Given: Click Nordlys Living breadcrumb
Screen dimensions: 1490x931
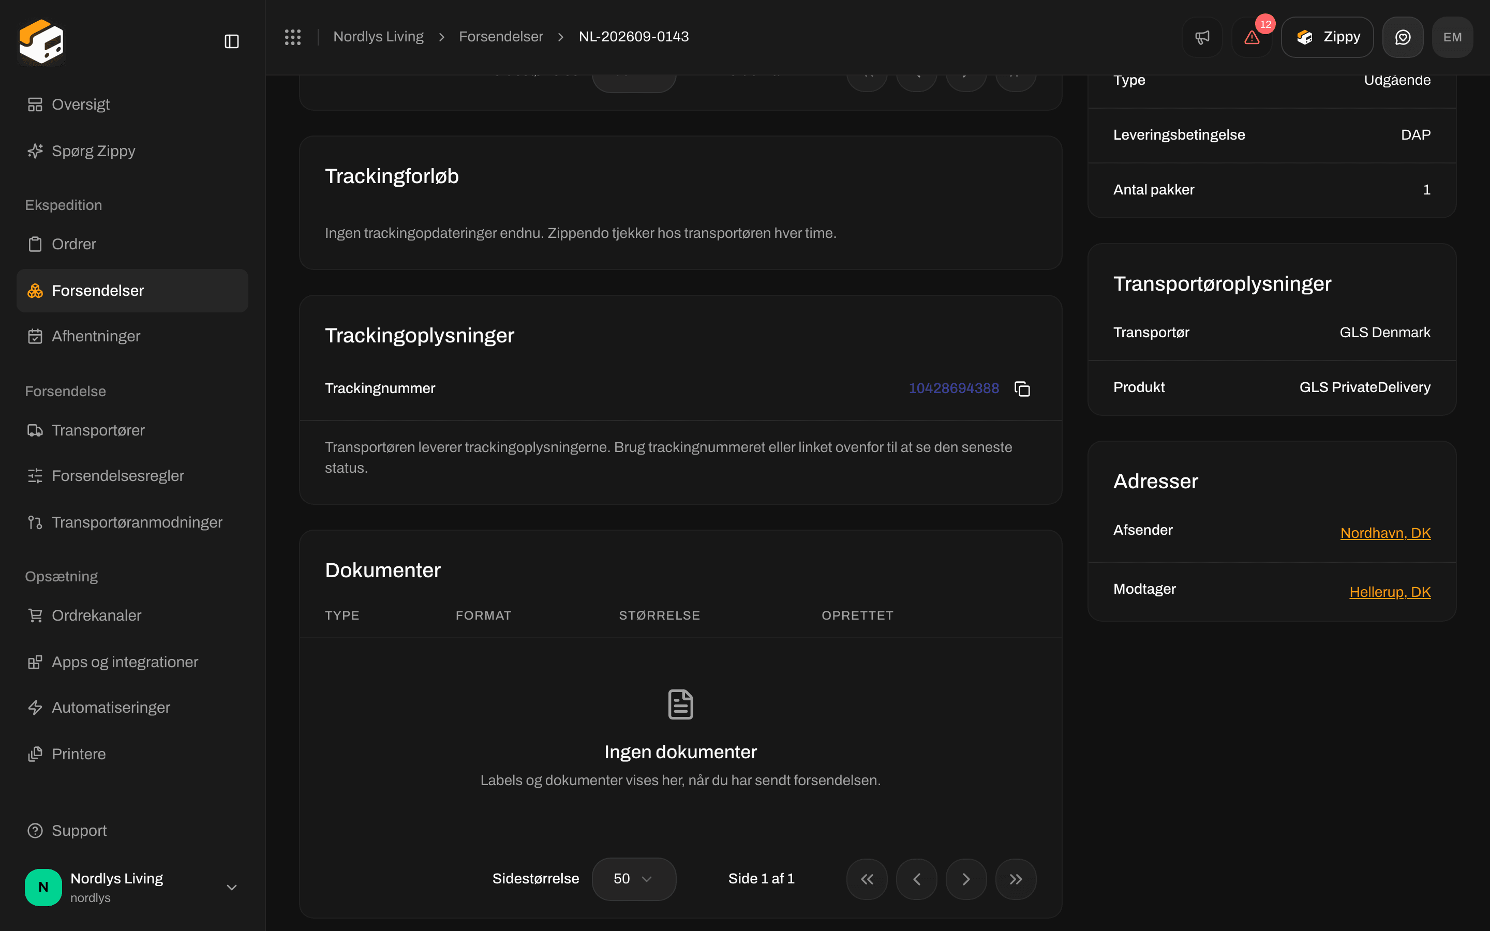Looking at the screenshot, I should [x=378, y=37].
